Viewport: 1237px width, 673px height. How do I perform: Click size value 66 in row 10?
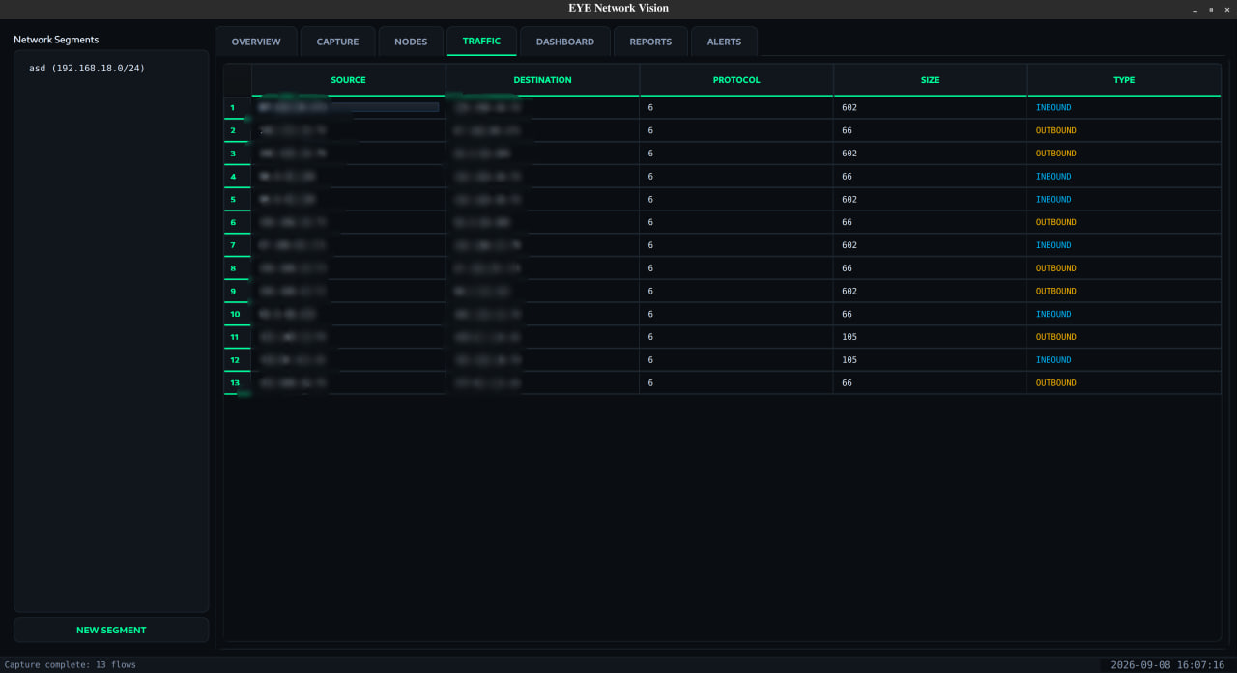point(847,314)
